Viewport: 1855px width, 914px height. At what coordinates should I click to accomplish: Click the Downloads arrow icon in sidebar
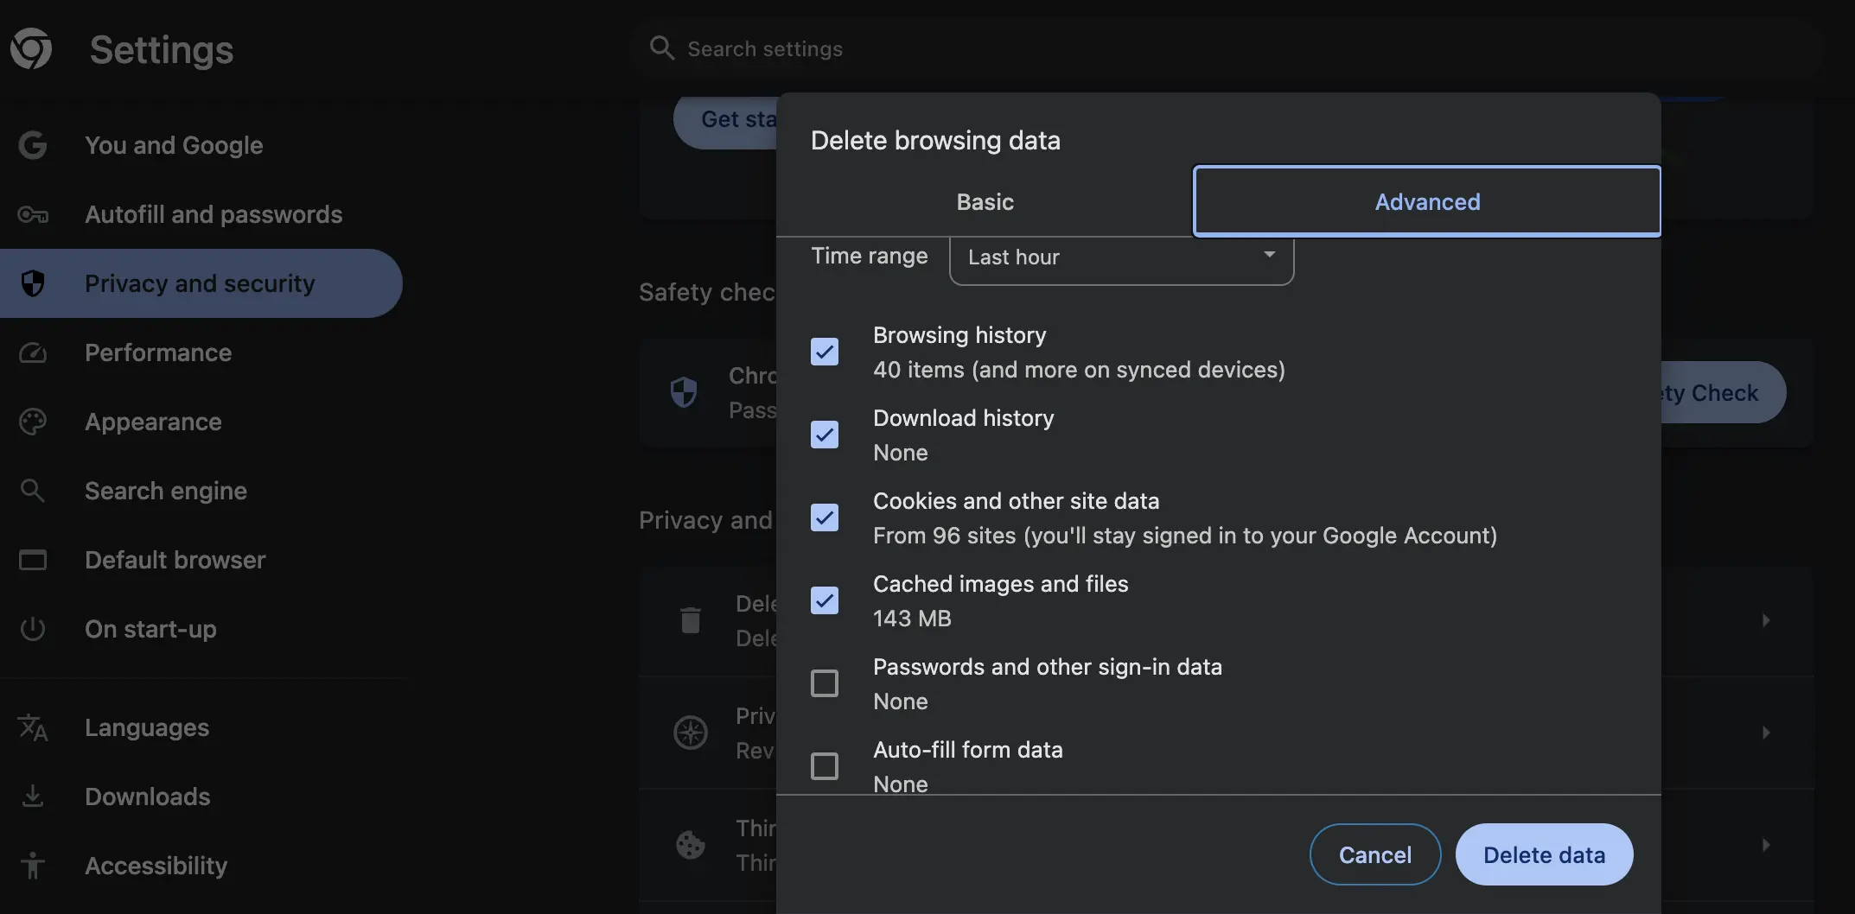coord(33,797)
